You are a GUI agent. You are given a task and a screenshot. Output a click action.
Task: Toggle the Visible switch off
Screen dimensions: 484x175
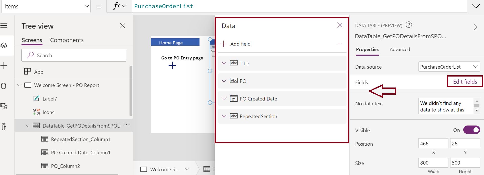coord(471,130)
